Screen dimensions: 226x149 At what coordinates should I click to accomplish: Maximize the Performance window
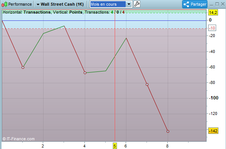pyautogui.click(x=217, y=4)
